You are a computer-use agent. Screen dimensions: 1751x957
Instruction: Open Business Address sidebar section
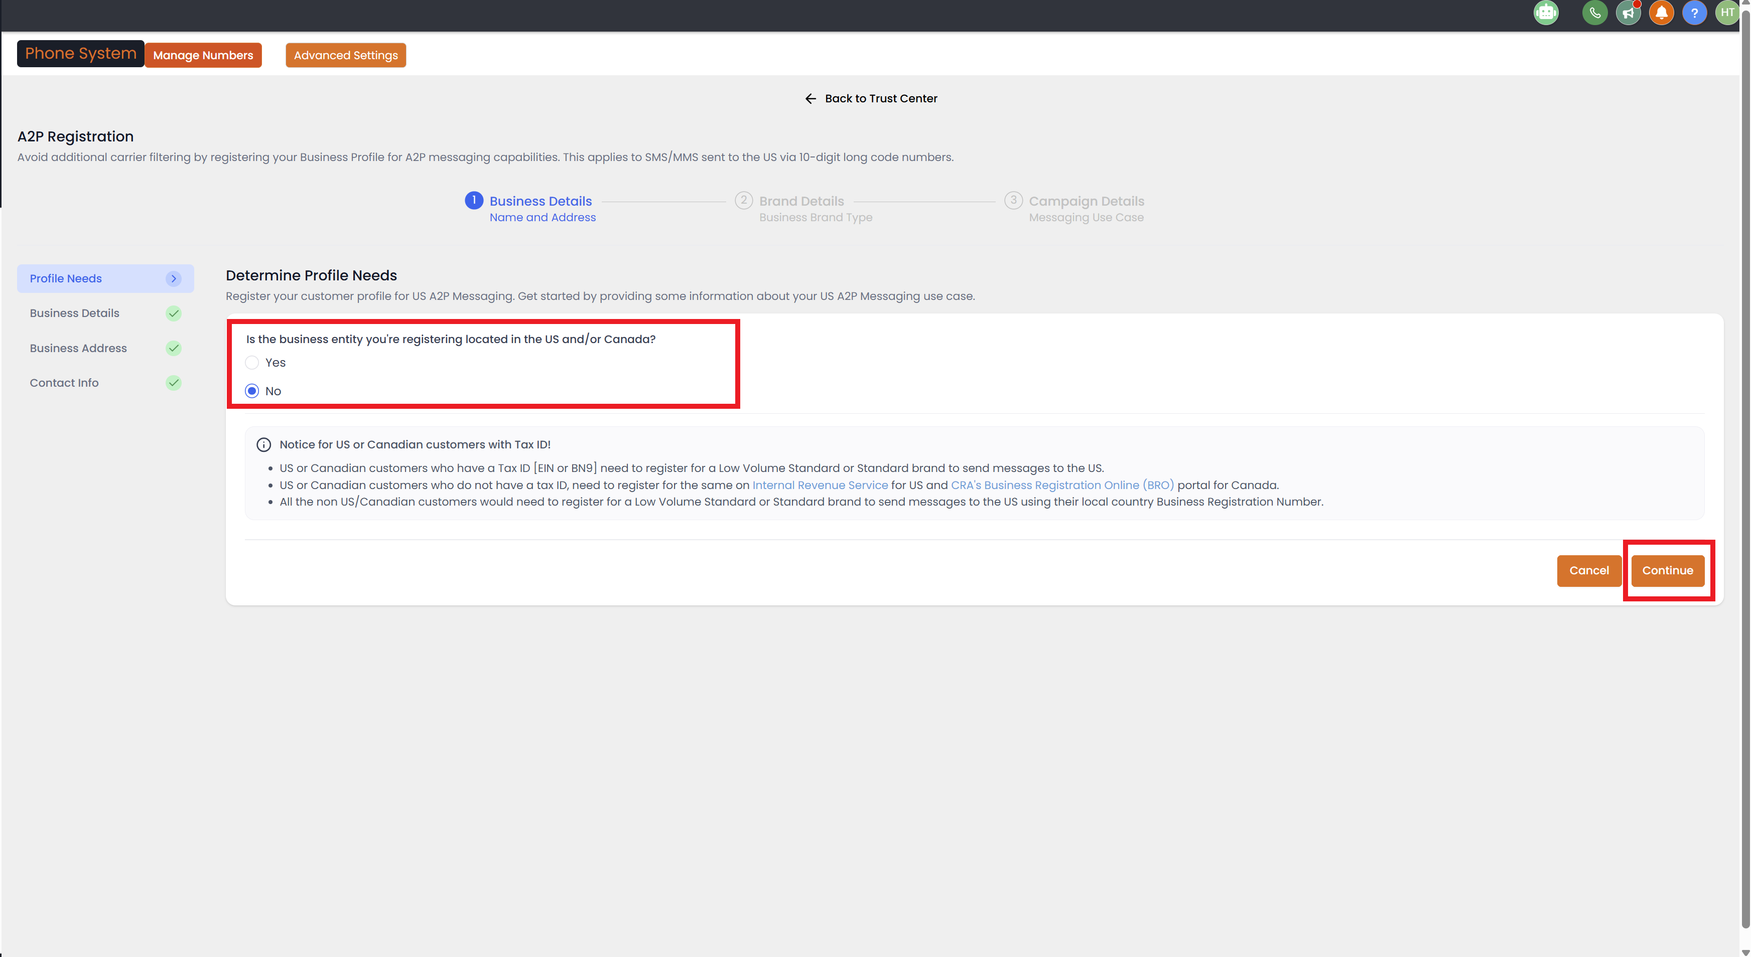click(x=78, y=348)
